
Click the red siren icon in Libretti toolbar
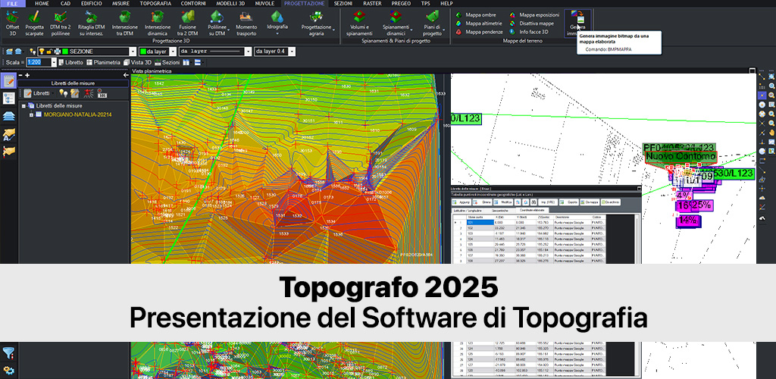click(89, 93)
